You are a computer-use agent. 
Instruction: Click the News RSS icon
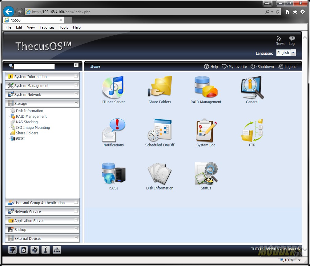[279, 38]
